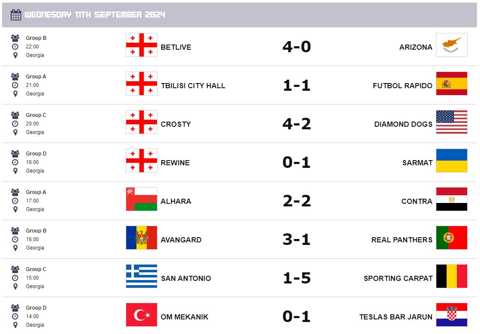Open SPORTING CARPAT team link

click(398, 278)
